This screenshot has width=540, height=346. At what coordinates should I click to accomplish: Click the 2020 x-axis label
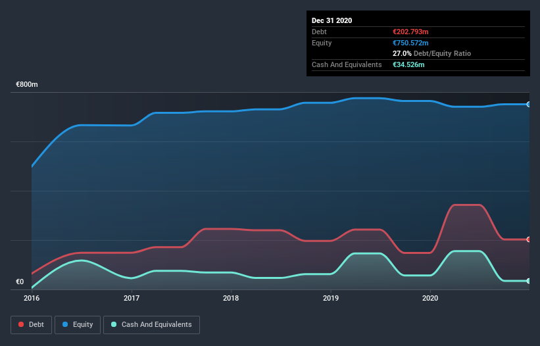click(430, 298)
